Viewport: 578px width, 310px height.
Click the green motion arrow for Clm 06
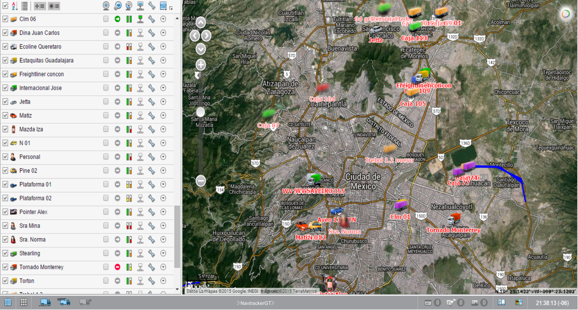pyautogui.click(x=117, y=19)
